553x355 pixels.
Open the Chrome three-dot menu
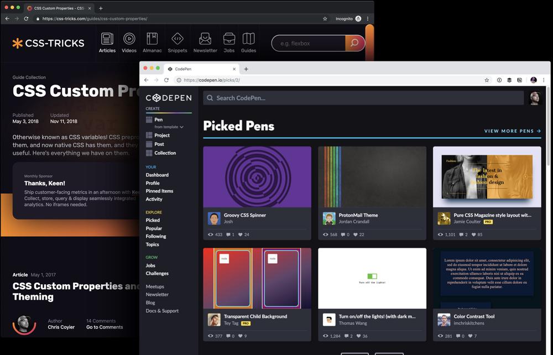545,80
